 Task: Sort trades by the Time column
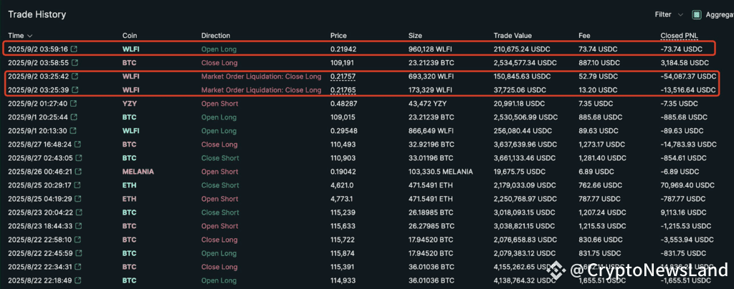[x=20, y=36]
